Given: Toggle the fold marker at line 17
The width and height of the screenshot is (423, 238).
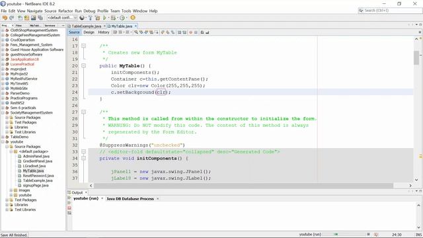Looking at the screenshot, I should coord(84,46).
